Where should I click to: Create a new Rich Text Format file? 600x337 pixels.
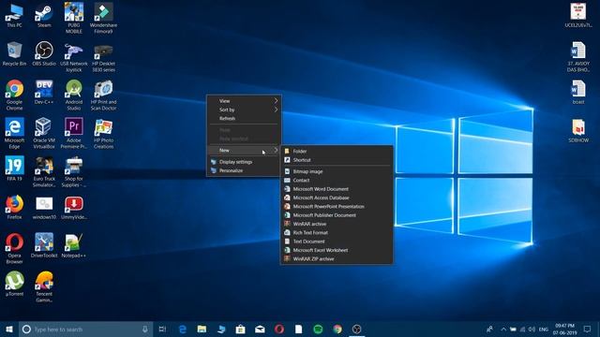coord(337,233)
